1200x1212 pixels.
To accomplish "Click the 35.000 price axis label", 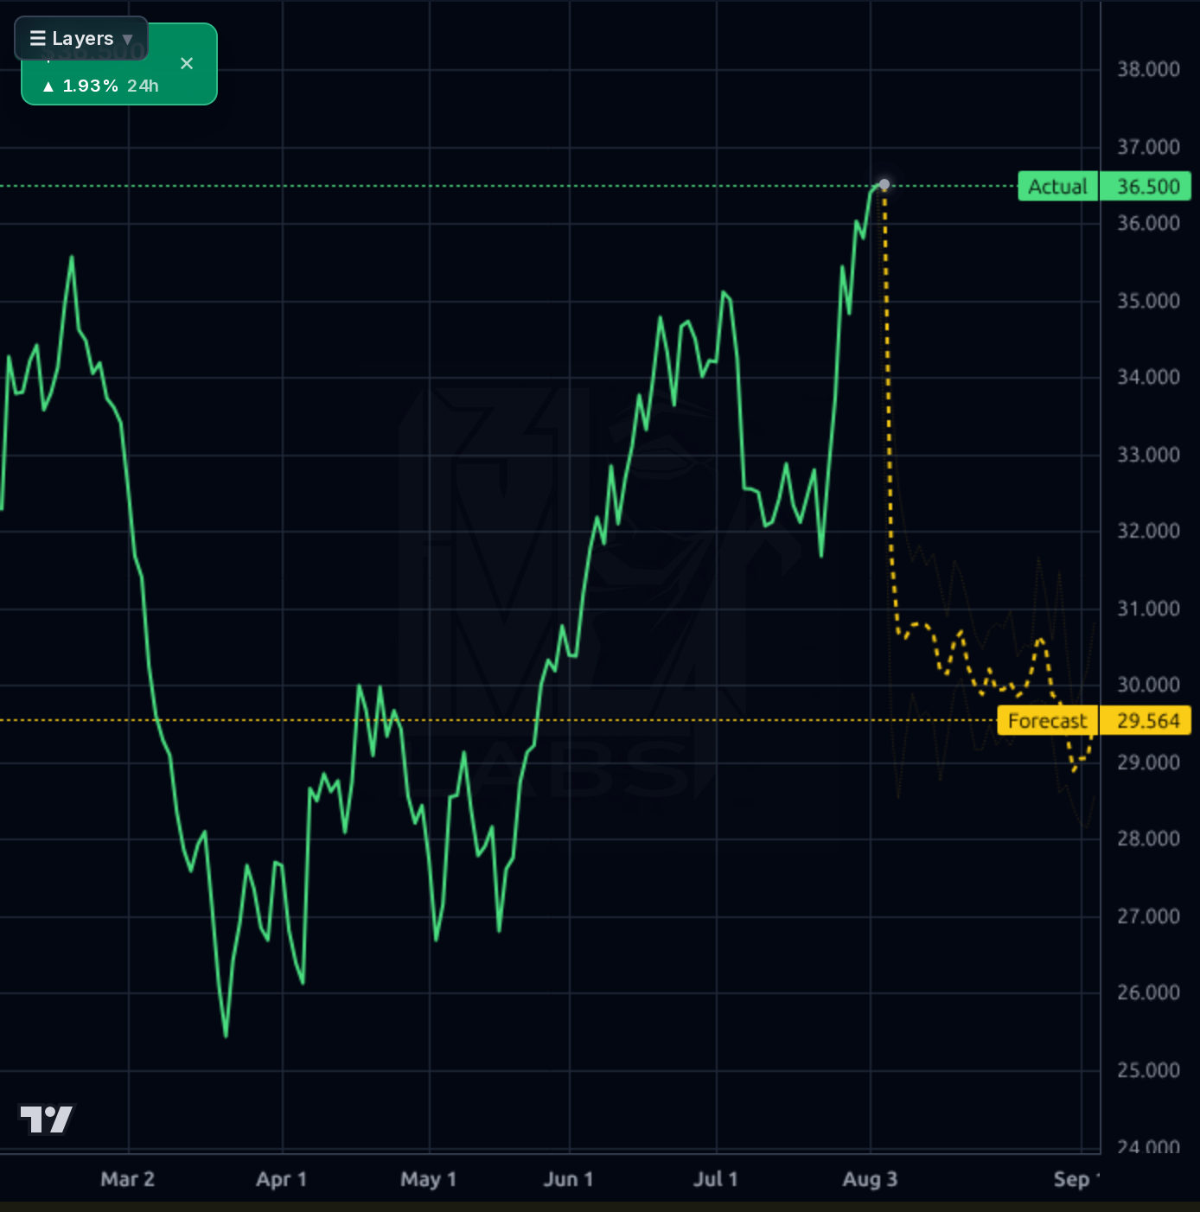I will coord(1148,301).
